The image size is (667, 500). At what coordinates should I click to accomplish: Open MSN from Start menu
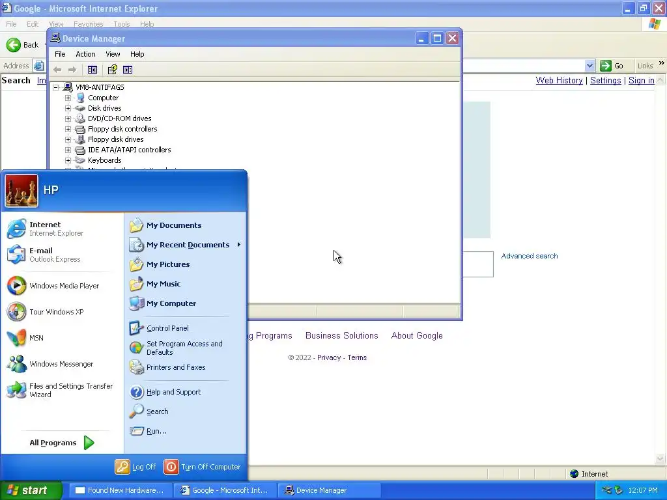tap(25, 338)
